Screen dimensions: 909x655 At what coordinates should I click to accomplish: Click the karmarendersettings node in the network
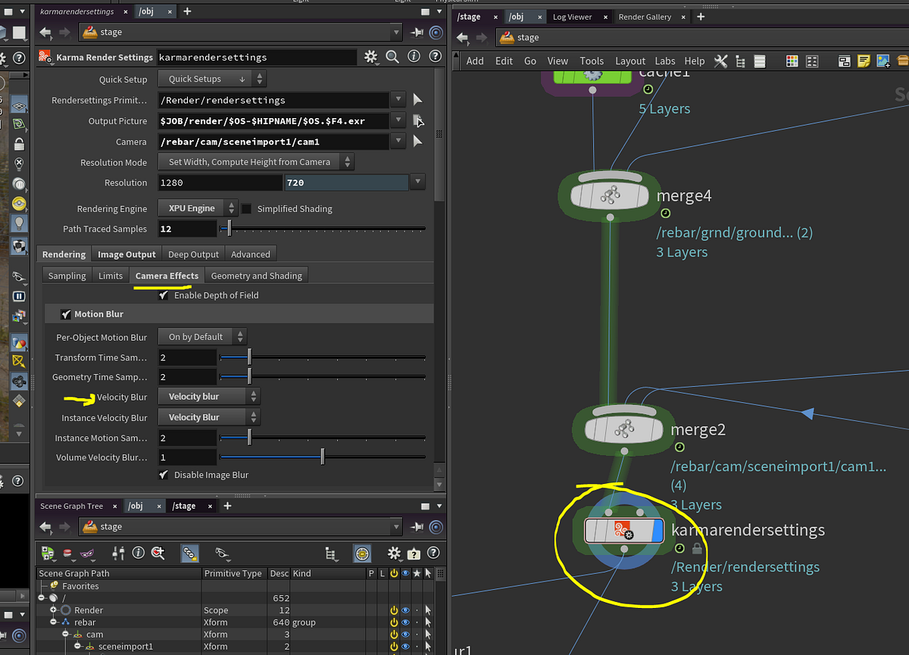pos(623,530)
